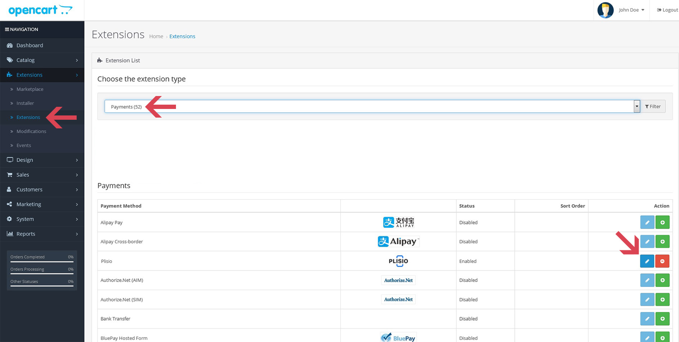Expand the Customers menu
The image size is (679, 342).
click(x=42, y=189)
